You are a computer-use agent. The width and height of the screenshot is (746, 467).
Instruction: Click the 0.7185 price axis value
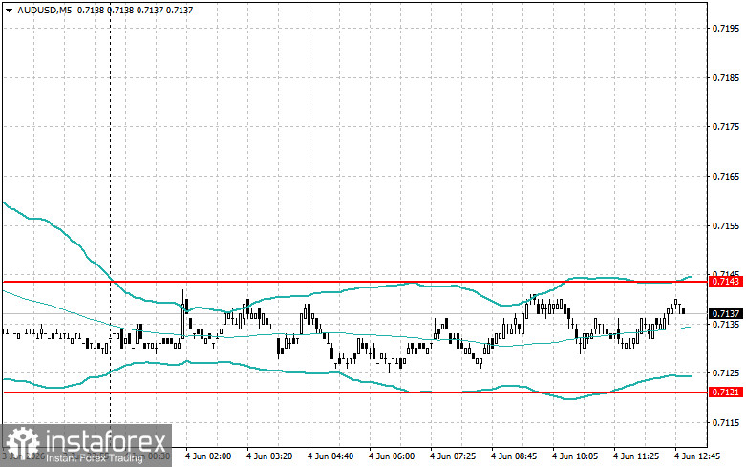[x=726, y=77]
